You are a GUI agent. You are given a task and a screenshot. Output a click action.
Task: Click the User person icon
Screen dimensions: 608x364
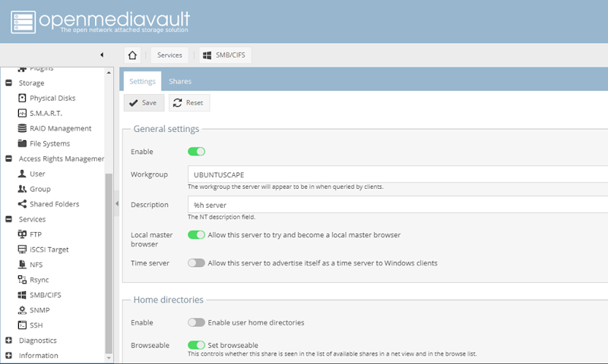click(x=22, y=174)
